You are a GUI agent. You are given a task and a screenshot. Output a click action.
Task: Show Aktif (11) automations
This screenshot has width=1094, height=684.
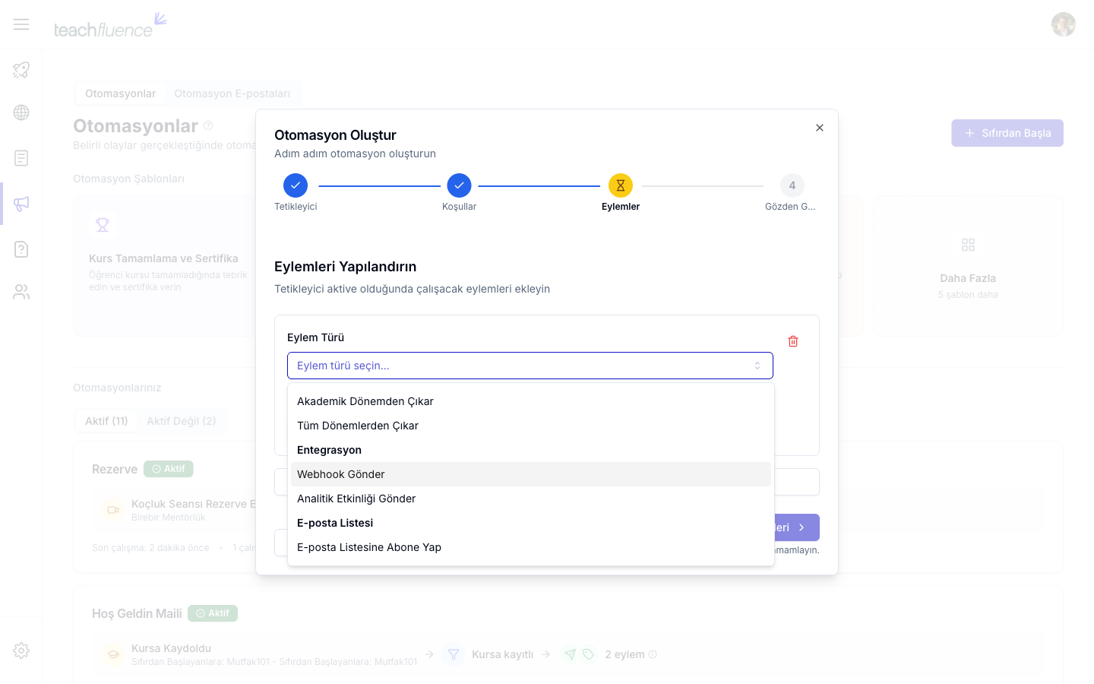[x=106, y=421]
